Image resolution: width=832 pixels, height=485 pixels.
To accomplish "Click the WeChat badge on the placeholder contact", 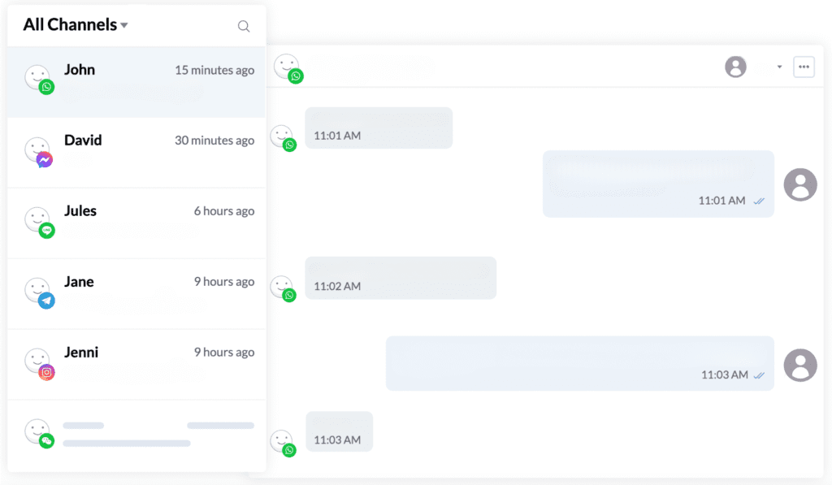I will click(47, 441).
